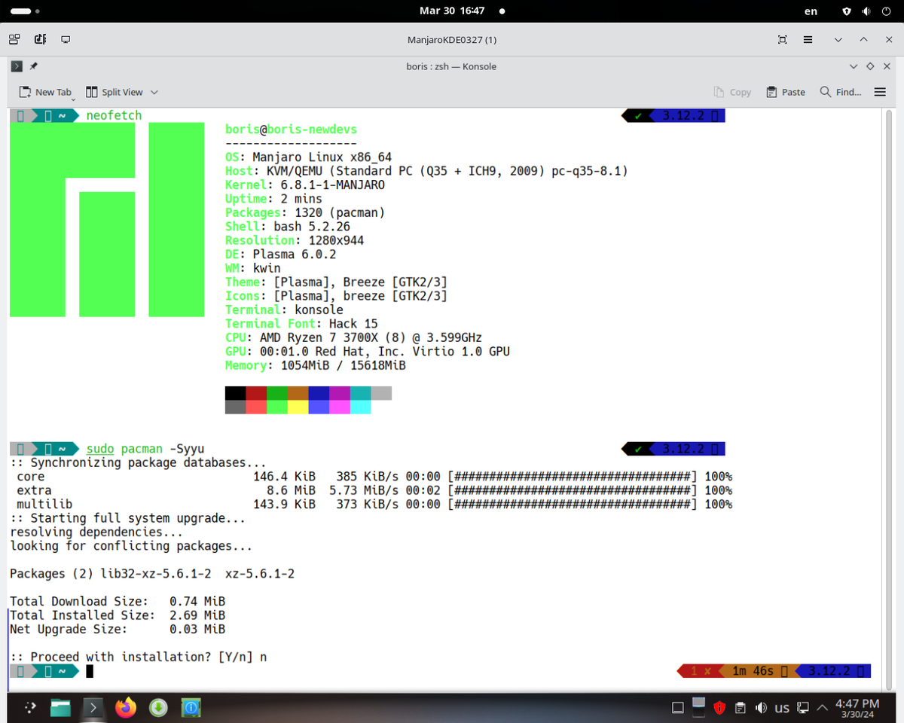Click the Split View toolbar button
The image size is (904, 723).
115,92
